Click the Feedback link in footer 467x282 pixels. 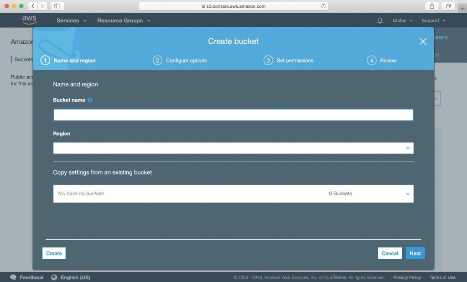coord(31,277)
